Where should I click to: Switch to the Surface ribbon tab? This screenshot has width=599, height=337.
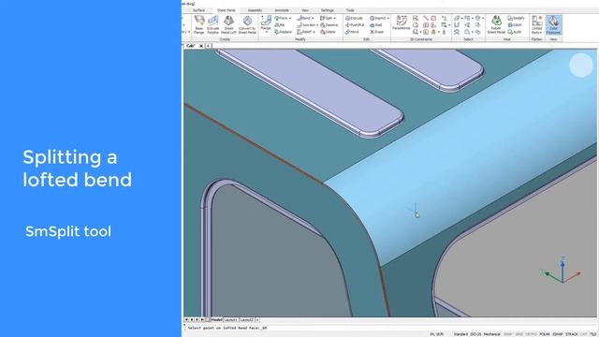coord(198,10)
